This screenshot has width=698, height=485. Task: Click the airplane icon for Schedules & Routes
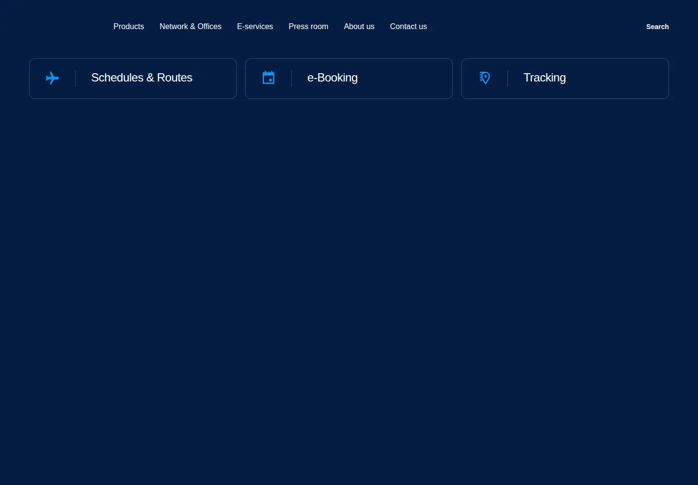52,78
